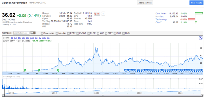
Task: Check the Nasdaq compare checkbox
Action: coord(57,33)
